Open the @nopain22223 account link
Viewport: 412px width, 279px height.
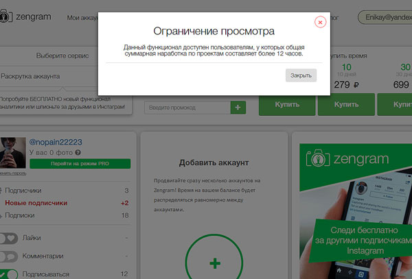pyautogui.click(x=56, y=142)
